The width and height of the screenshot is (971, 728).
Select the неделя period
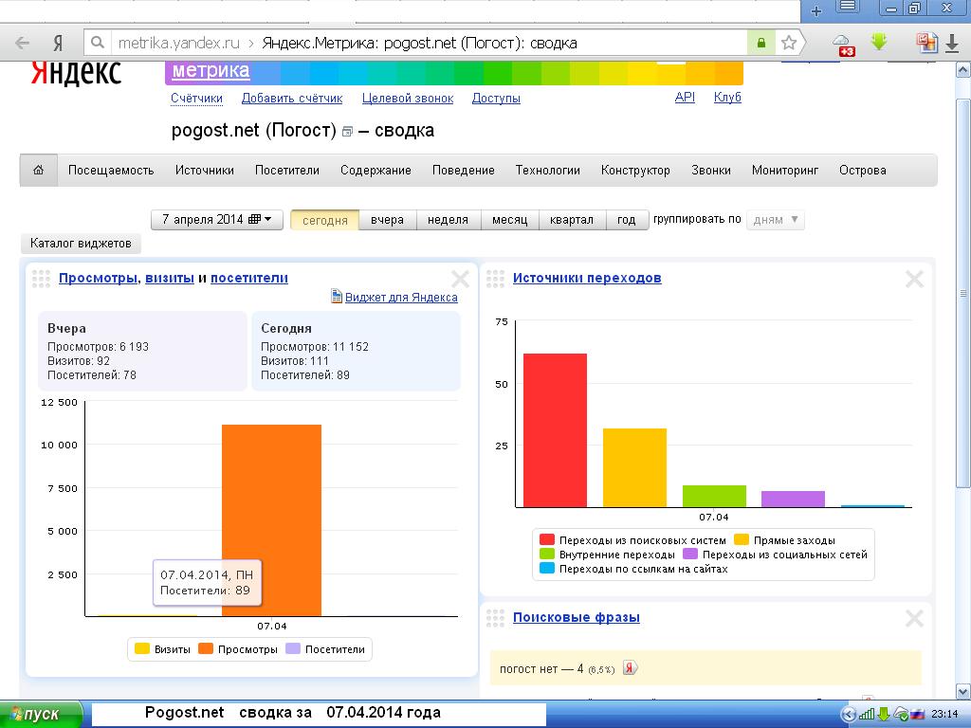(448, 220)
